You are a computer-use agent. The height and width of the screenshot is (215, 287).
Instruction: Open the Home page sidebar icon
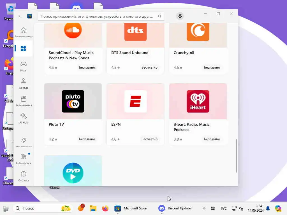point(24,32)
